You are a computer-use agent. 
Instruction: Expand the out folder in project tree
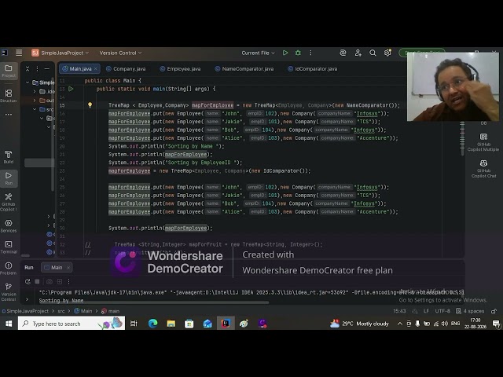pyautogui.click(x=35, y=101)
